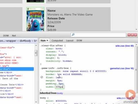Viewport: 138px width, 104px height.
Task: Open the Net panel tab
Action: pos(14,36)
